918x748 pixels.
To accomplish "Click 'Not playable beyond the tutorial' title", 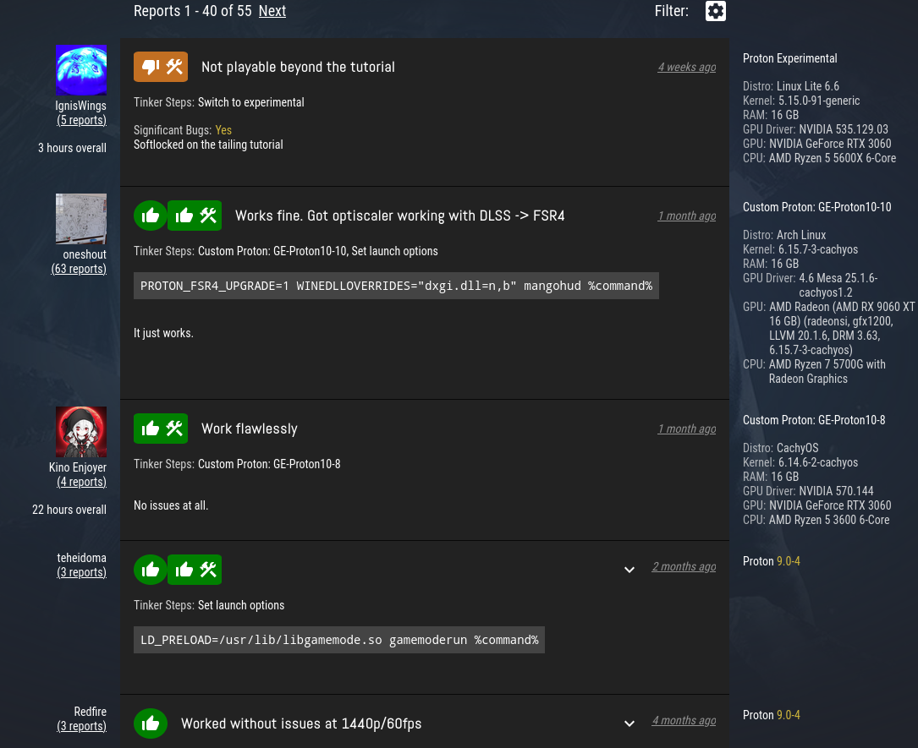I will pyautogui.click(x=298, y=68).
